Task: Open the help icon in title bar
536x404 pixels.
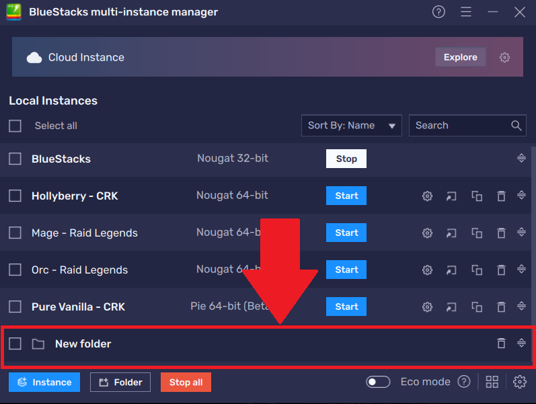Action: click(x=438, y=12)
